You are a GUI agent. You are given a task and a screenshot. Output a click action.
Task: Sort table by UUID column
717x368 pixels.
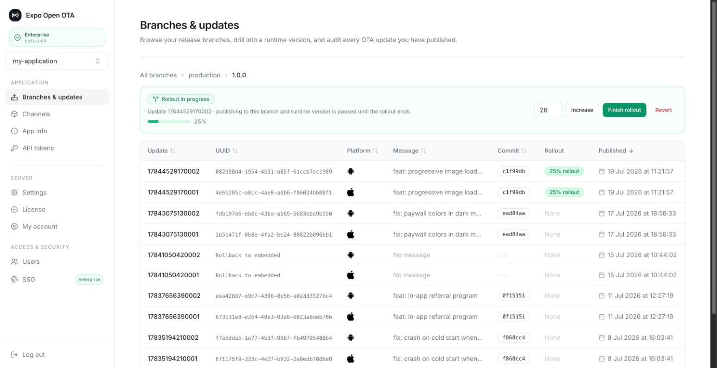point(226,151)
